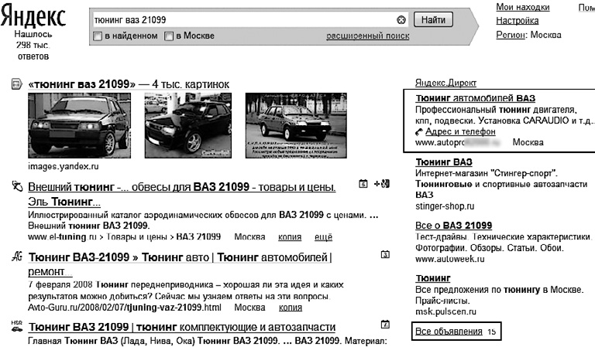Open the копия link of the Avto-Guru result
This screenshot has height=347, width=595.
291,308
